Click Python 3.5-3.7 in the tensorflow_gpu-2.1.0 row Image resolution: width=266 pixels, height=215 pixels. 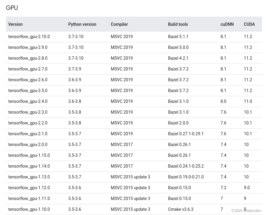click(x=75, y=134)
